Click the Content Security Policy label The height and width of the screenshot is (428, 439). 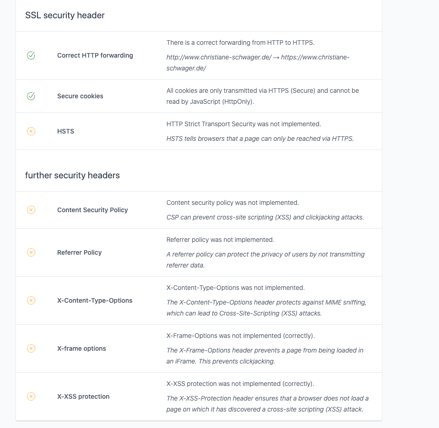[x=92, y=210]
